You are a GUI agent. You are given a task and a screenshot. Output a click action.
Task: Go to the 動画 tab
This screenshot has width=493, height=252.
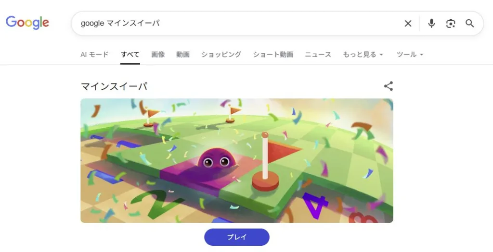pos(182,55)
